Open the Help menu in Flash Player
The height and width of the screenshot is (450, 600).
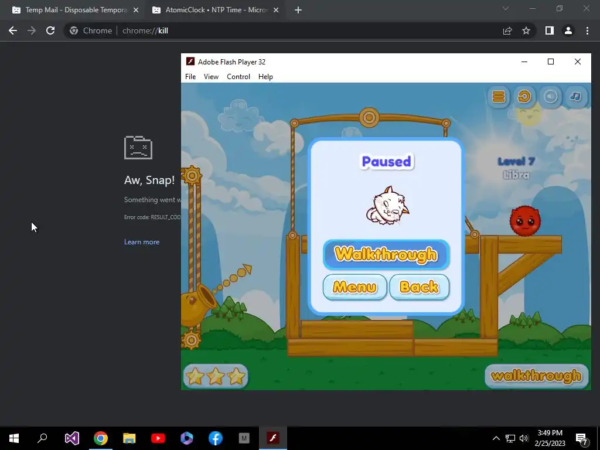coord(265,77)
